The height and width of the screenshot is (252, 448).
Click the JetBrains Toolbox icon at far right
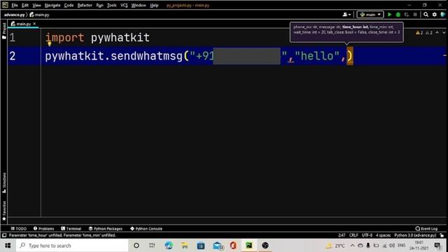[x=443, y=15]
